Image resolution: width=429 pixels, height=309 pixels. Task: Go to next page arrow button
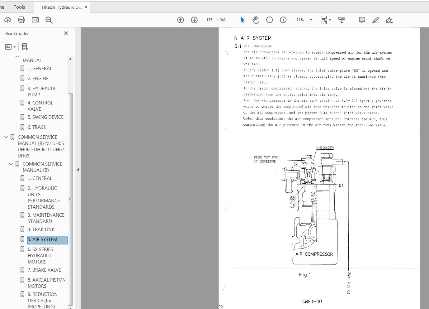[x=194, y=20]
